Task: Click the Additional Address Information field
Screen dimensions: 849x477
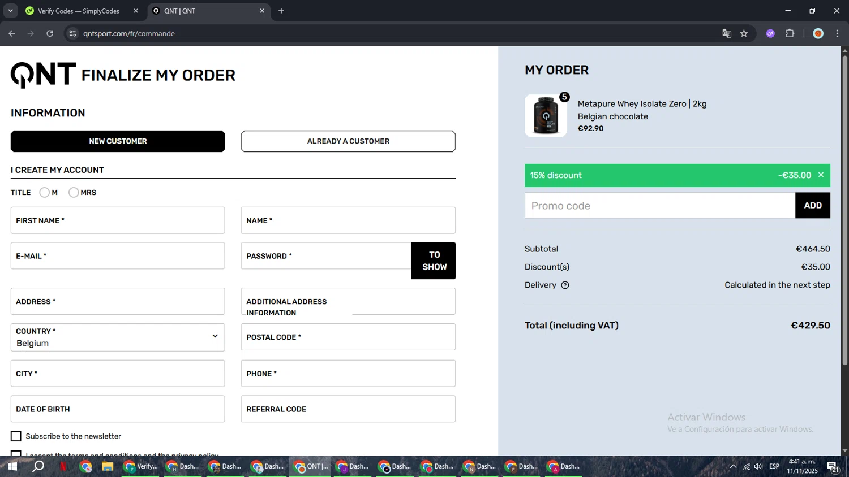Action: (348, 301)
